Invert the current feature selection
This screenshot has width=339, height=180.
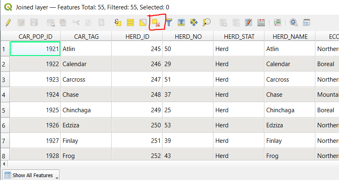143,23
